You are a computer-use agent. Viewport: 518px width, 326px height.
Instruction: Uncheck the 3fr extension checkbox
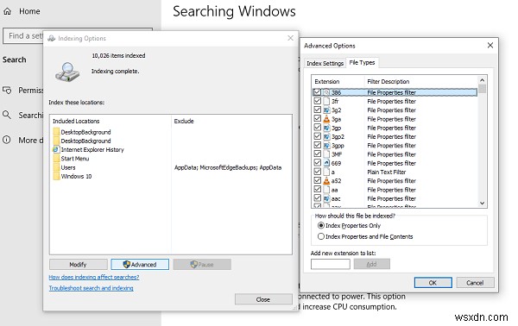point(317,101)
